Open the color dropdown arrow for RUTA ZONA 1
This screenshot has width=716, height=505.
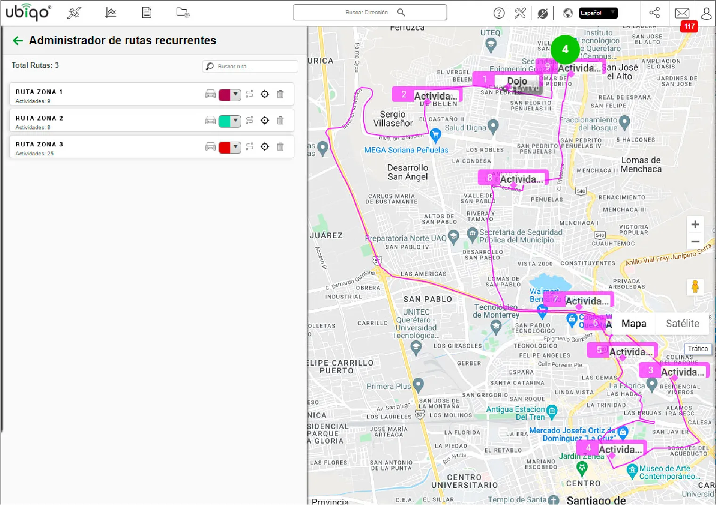tap(236, 94)
